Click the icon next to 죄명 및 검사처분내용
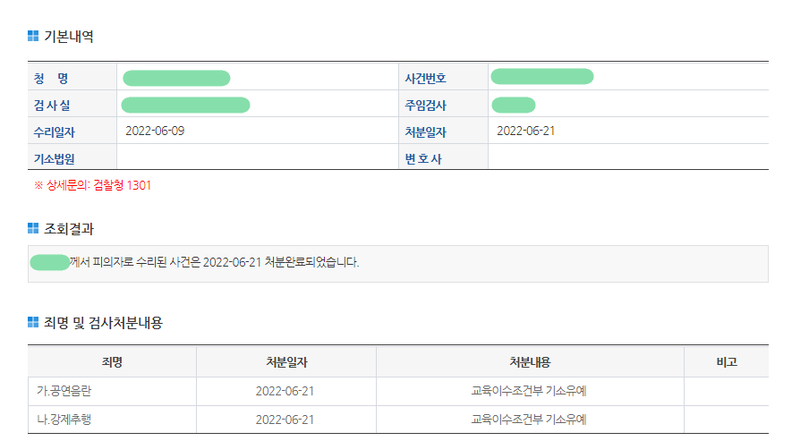 coord(33,322)
